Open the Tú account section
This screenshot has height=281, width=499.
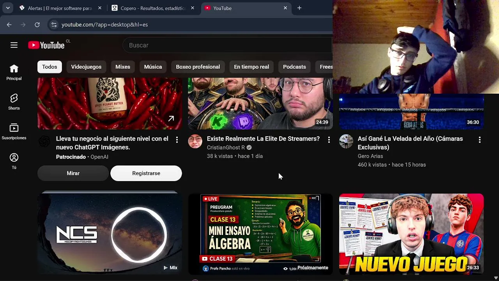point(14,162)
